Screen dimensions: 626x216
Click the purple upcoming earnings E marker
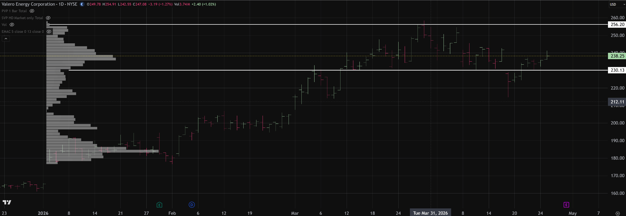(x=566, y=205)
